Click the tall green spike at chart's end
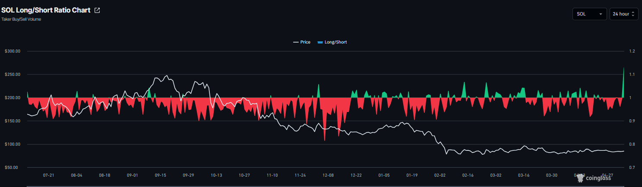 click(623, 82)
